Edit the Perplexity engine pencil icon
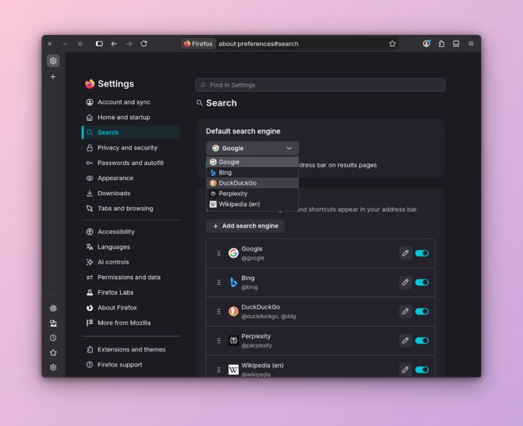Screen dimensions: 523x426 click(405, 341)
